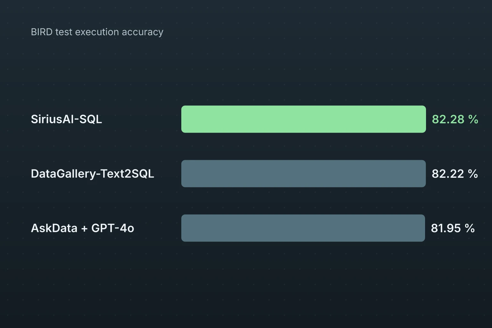The width and height of the screenshot is (492, 328).
Task: Click the BIRD test execution accuracy title
Action: click(x=97, y=32)
